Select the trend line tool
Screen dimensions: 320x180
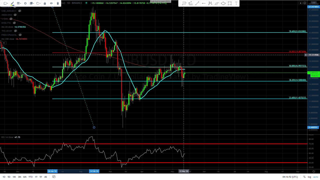click(x=197, y=3)
